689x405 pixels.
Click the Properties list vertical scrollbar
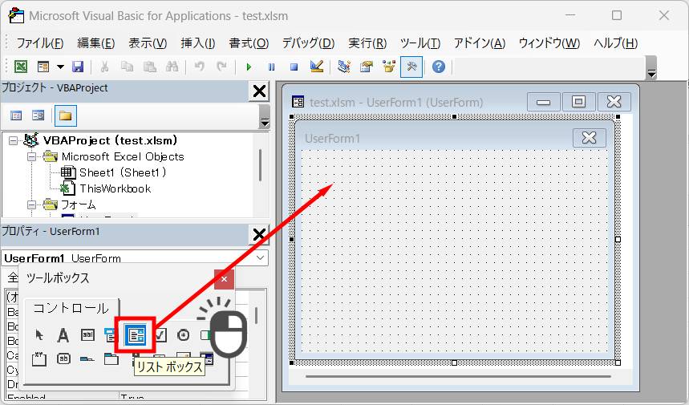tap(256, 315)
